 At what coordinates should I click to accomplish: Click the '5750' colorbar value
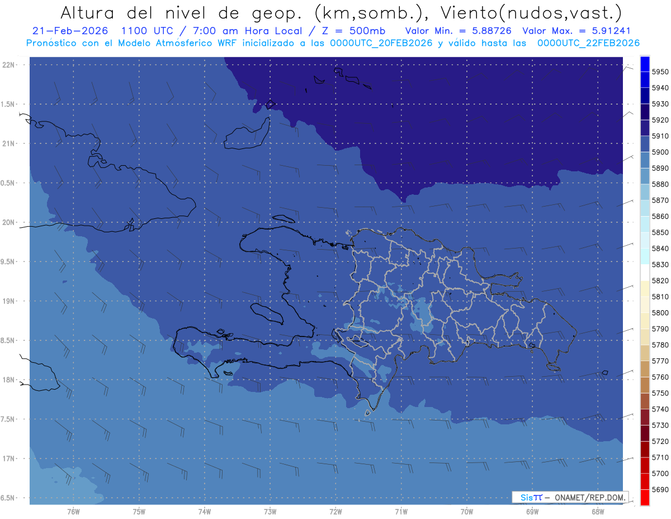[660, 393]
